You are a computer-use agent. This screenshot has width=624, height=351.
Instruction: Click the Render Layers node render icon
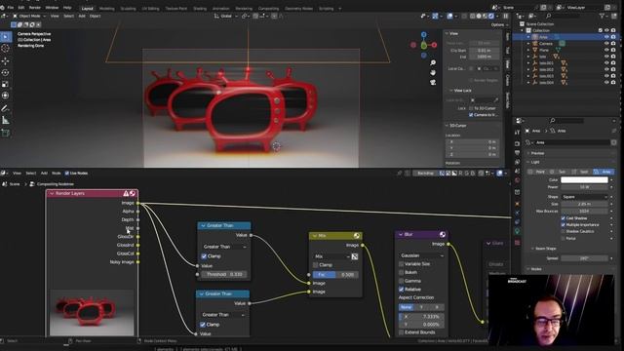133,193
